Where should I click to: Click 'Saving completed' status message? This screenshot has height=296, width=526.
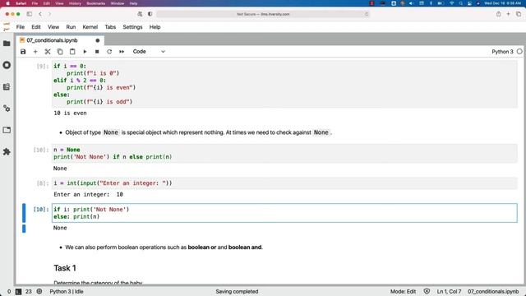pyautogui.click(x=237, y=292)
